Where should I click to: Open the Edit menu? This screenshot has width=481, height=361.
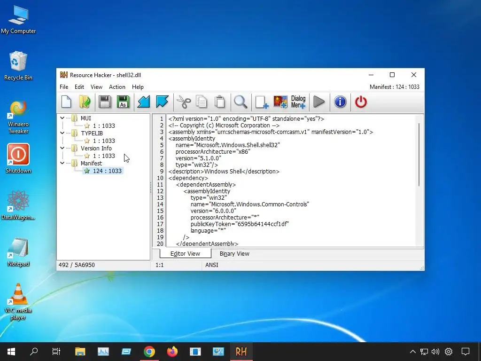pyautogui.click(x=79, y=87)
